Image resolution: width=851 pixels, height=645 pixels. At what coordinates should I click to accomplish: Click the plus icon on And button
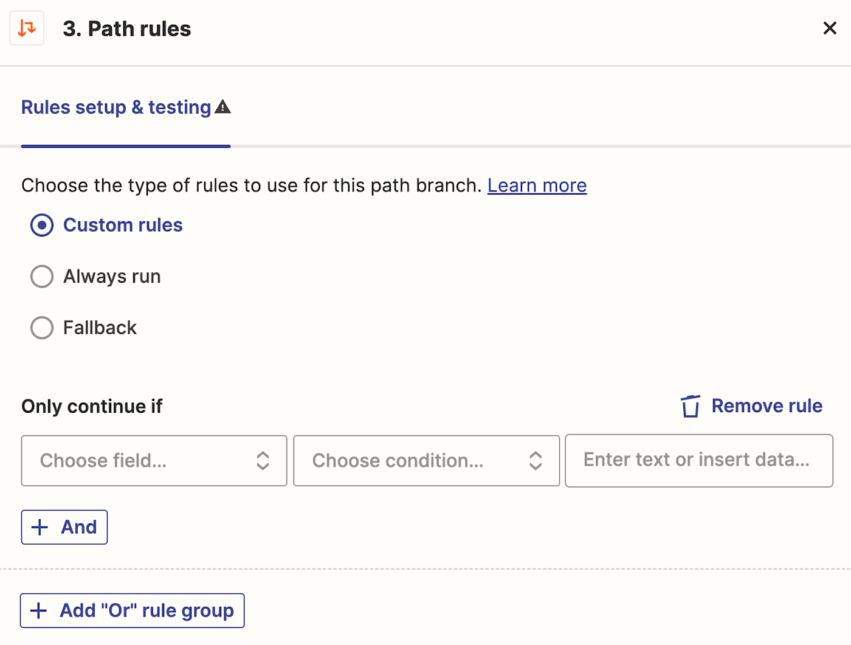(x=40, y=527)
